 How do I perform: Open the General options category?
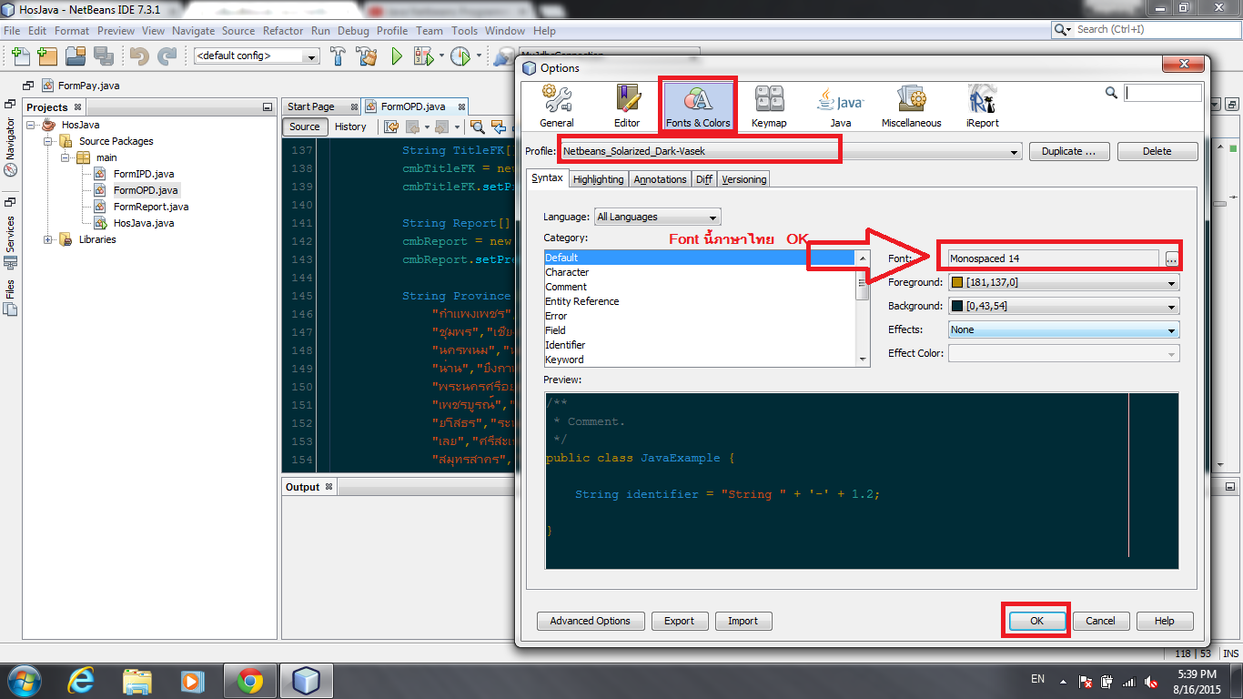[557, 106]
